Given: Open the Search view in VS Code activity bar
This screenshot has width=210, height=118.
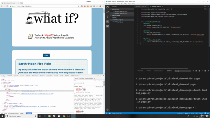Looking at the screenshot, I should tap(107, 12).
